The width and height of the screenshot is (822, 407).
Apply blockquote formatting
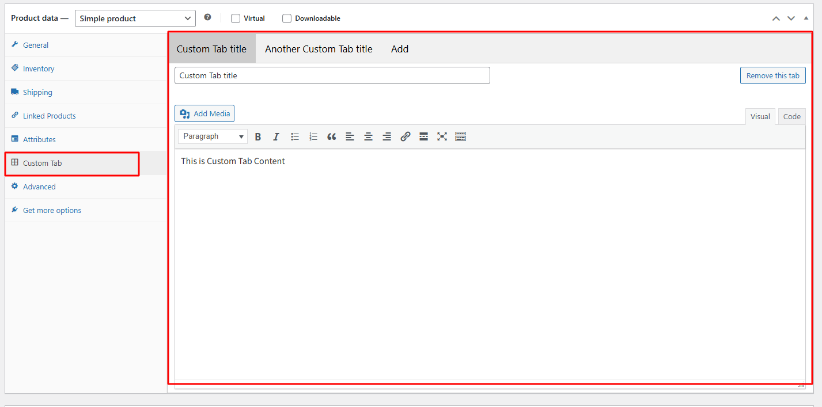pyautogui.click(x=332, y=136)
